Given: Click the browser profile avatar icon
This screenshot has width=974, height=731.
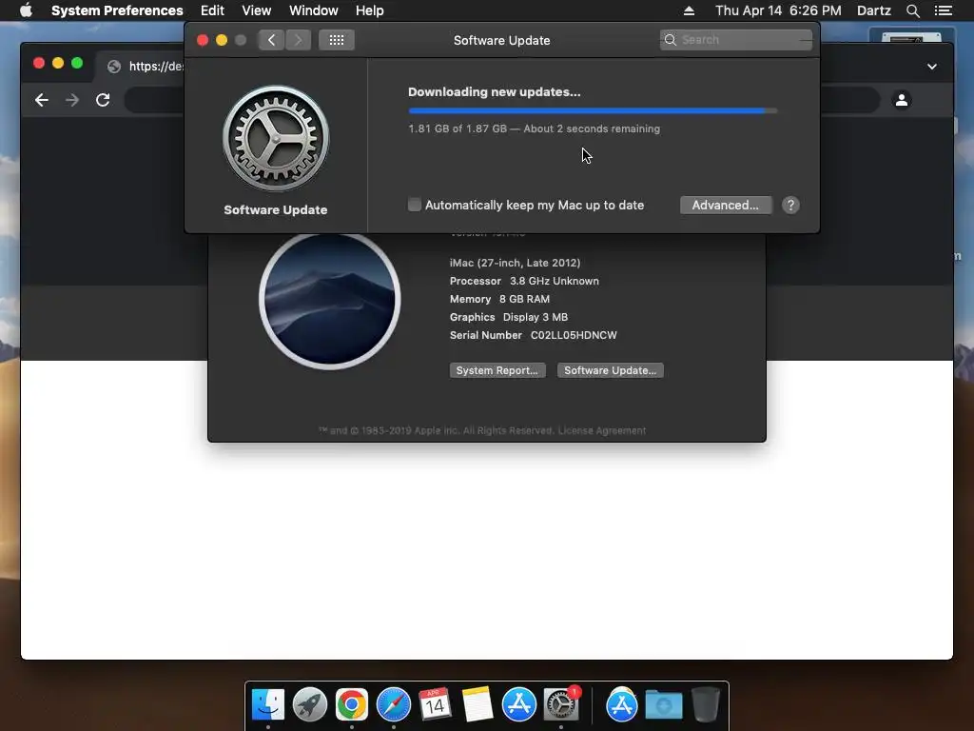Looking at the screenshot, I should pos(902,99).
